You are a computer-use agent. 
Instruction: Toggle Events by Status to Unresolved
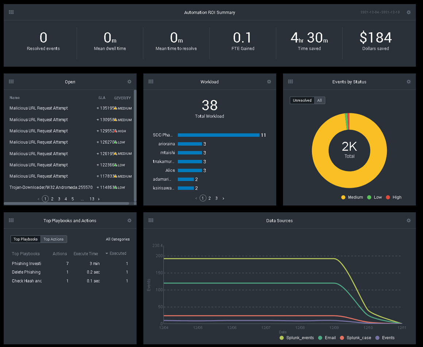coord(302,101)
